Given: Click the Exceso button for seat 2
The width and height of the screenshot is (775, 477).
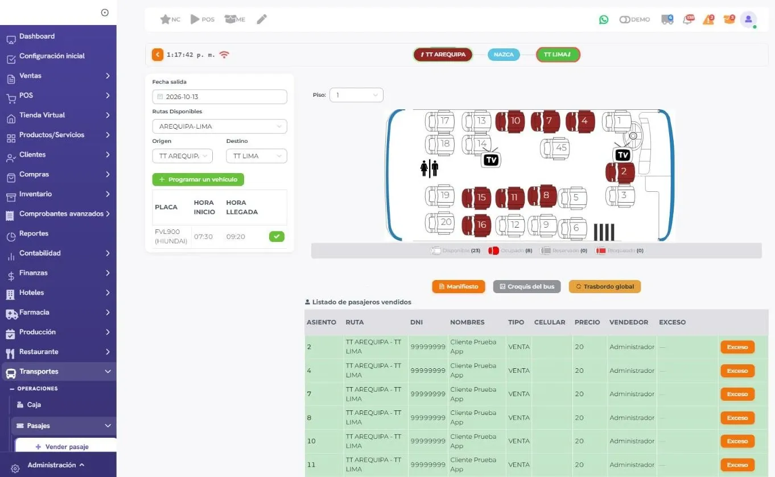Looking at the screenshot, I should (737, 347).
